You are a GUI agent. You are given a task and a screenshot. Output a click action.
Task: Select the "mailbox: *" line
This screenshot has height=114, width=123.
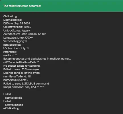point(10,55)
